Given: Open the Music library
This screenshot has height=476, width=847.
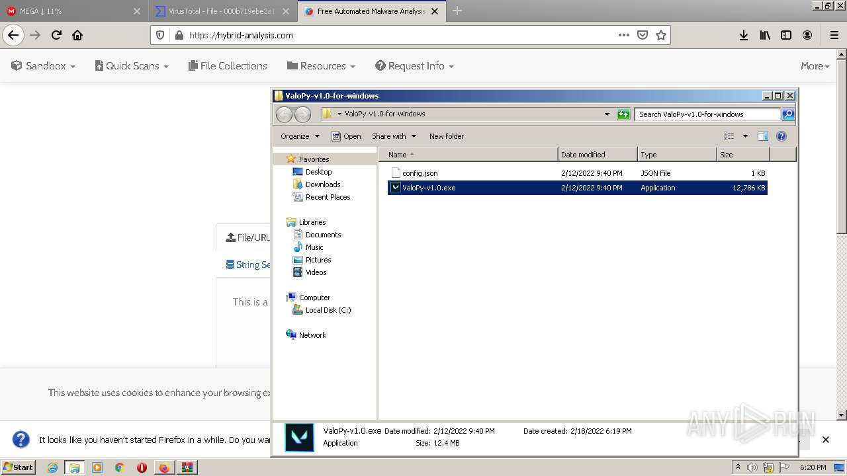Looking at the screenshot, I should [x=314, y=247].
